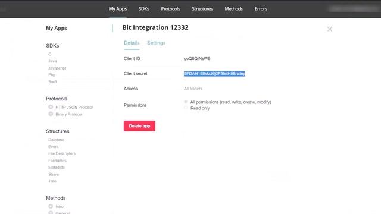Open HTTP JSON Protocol sidebar link

[x=74, y=107]
